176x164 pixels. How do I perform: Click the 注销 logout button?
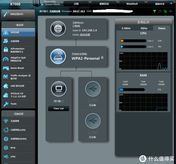pos(76,4)
